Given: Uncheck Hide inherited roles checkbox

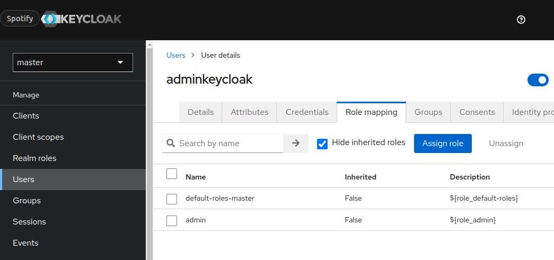Looking at the screenshot, I should click(x=322, y=144).
